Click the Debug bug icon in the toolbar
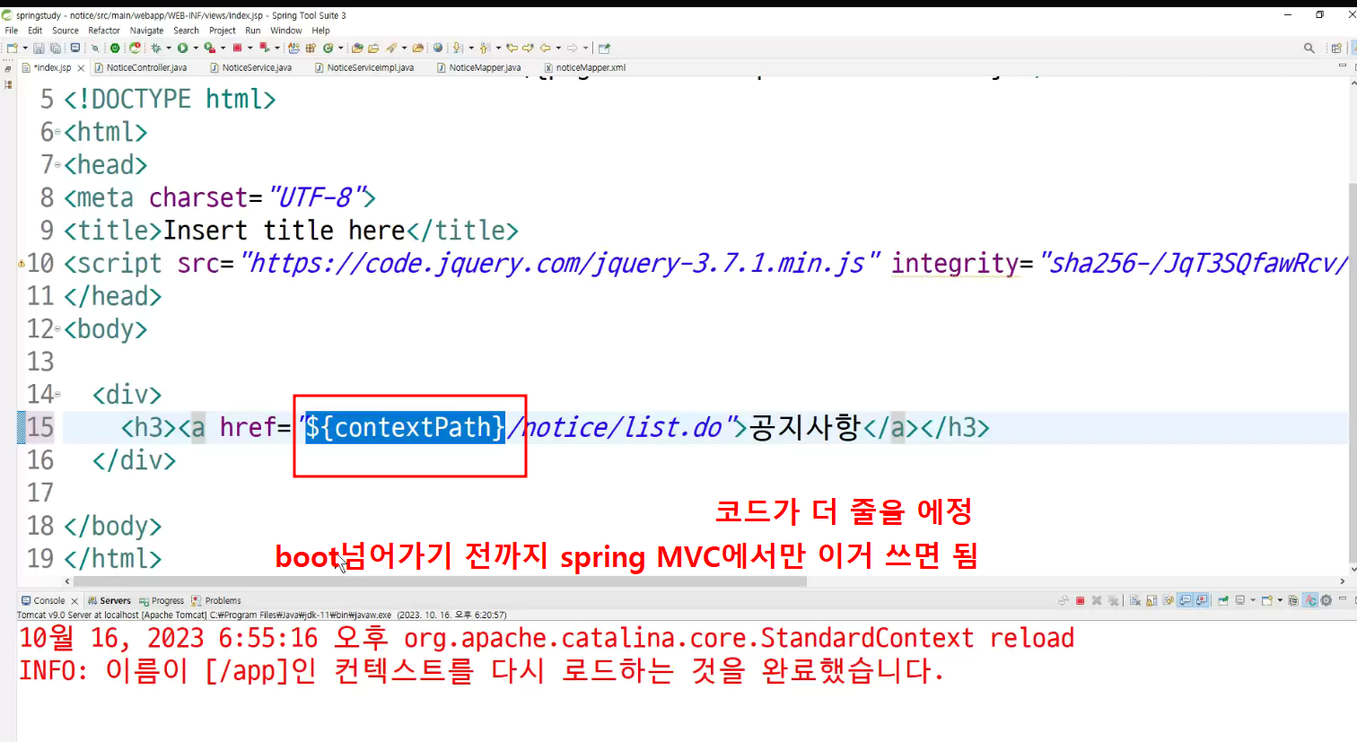The height and width of the screenshot is (742, 1357). click(156, 48)
